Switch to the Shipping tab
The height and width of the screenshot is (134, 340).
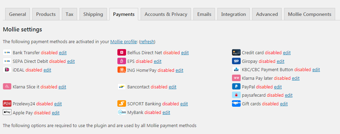(93, 14)
